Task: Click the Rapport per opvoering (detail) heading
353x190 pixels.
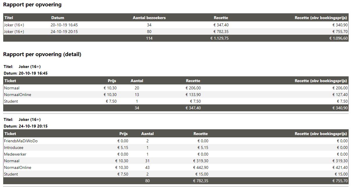Action: pyautogui.click(x=42, y=54)
